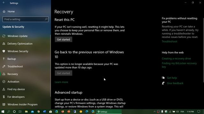Viewport: 204px width, 114px height.
Task: Select the Recovery sidebar item
Action: pos(13,74)
